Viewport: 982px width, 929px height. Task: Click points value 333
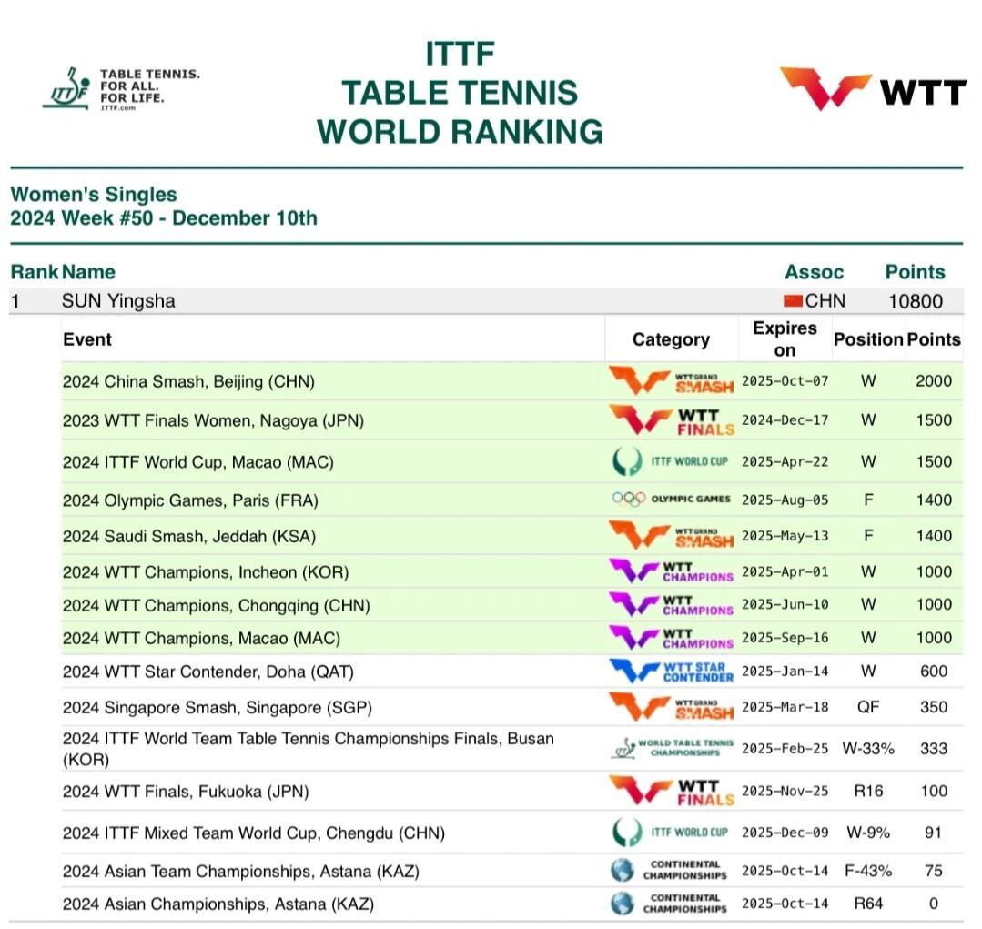[x=934, y=749]
